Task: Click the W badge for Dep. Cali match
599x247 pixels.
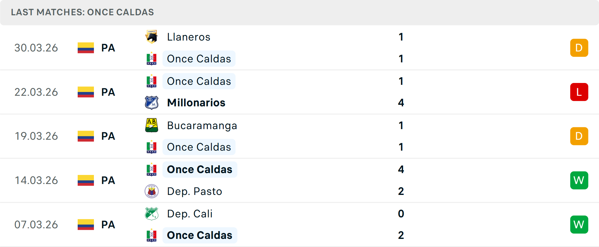Action: pyautogui.click(x=579, y=225)
